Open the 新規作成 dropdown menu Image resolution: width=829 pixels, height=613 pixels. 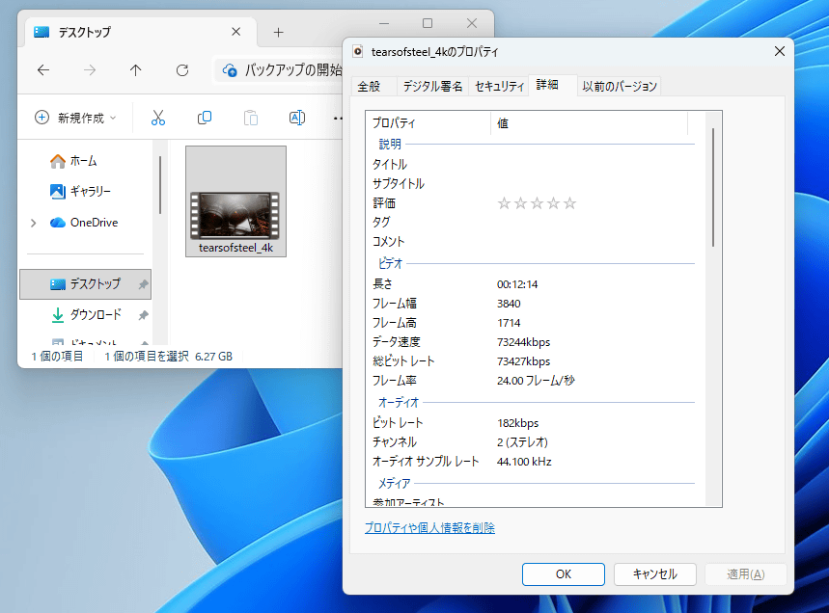(x=75, y=118)
